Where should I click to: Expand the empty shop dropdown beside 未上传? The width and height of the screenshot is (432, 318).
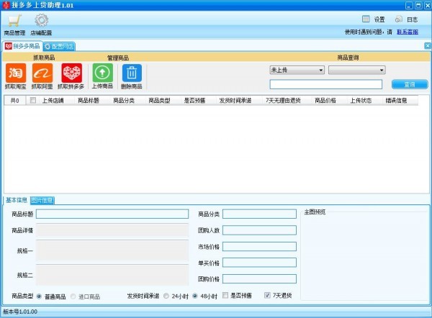point(357,70)
